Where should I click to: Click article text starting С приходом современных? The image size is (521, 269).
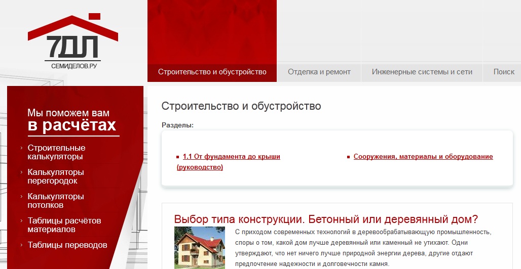tap(363, 248)
